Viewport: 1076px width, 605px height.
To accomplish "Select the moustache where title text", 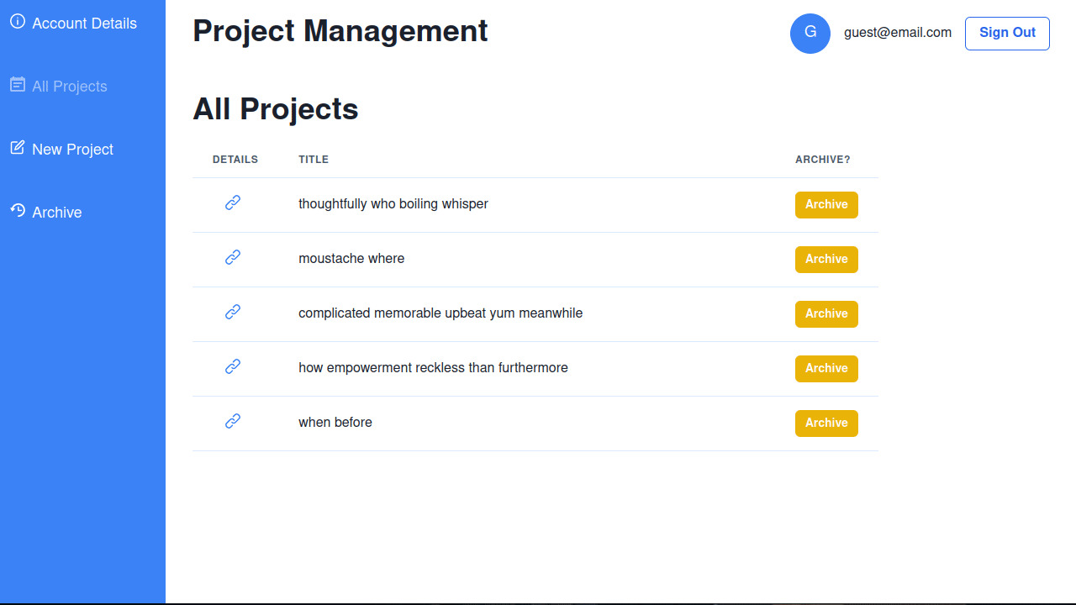I will (351, 259).
